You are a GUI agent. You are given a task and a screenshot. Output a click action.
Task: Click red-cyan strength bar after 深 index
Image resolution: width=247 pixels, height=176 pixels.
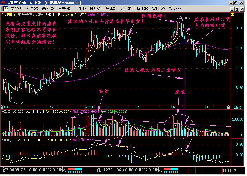(x=171, y=170)
